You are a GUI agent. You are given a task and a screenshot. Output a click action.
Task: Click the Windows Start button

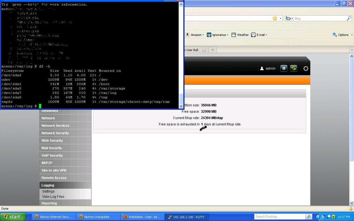[x=12, y=217]
